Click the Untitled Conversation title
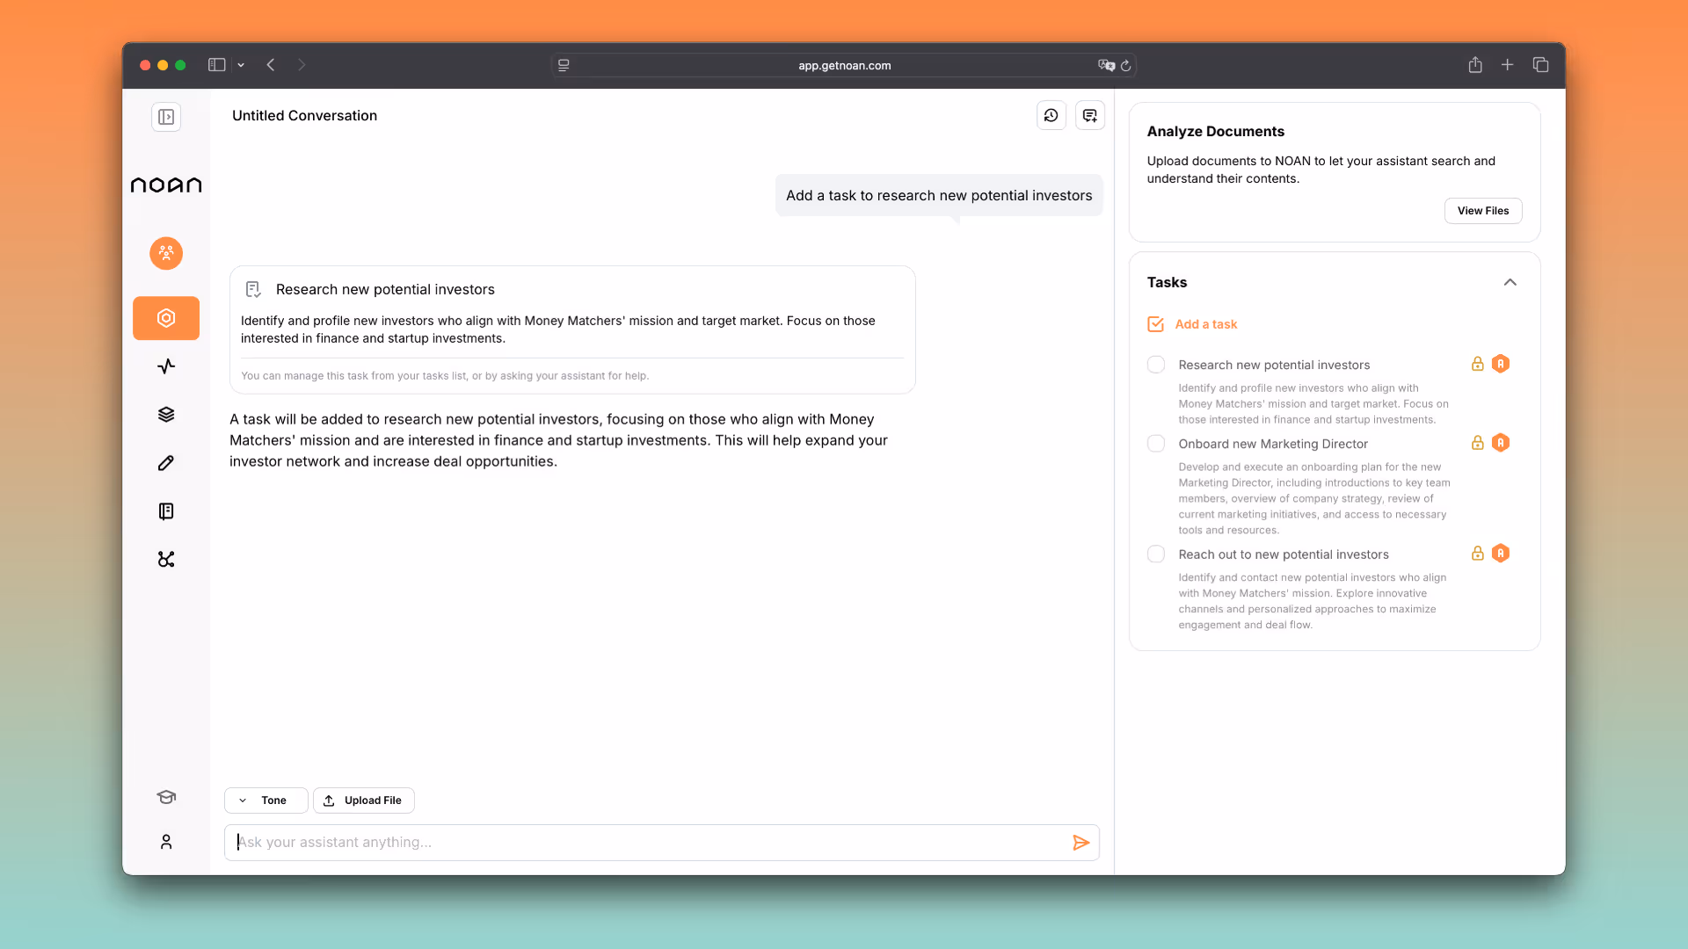The height and width of the screenshot is (949, 1688). pyautogui.click(x=304, y=116)
